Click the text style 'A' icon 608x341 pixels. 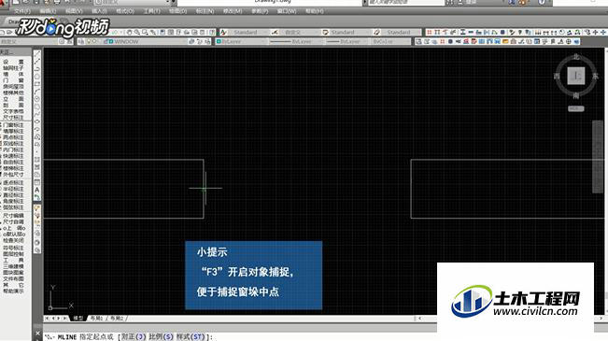[223, 32]
